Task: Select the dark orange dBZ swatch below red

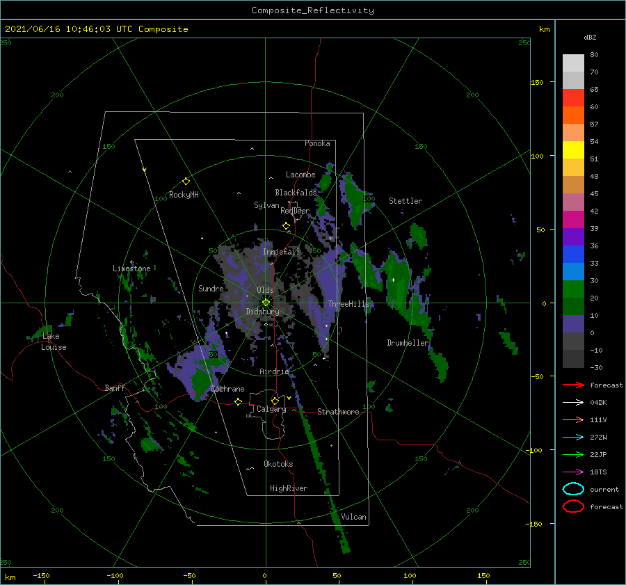Action: pyautogui.click(x=573, y=115)
